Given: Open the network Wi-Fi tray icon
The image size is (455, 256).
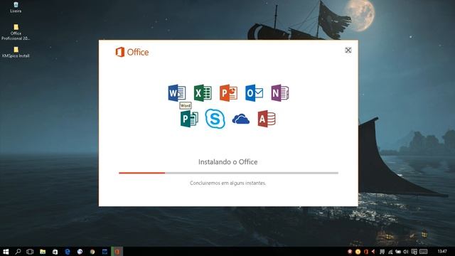Looking at the screenshot, I should coord(390,252).
